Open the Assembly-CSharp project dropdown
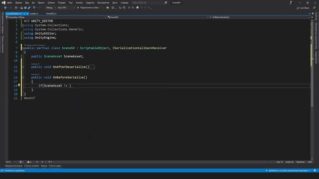This screenshot has width=319, height=179. coord(56,17)
